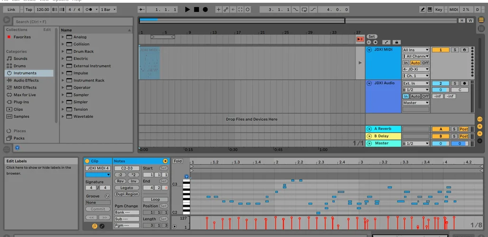The width and height of the screenshot is (488, 237).
Task: Show the I-O section toggle
Action: [479, 118]
